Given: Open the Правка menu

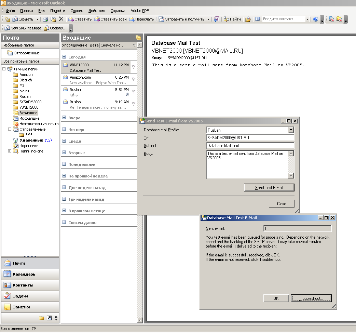Looking at the screenshot, I should pos(27,11).
